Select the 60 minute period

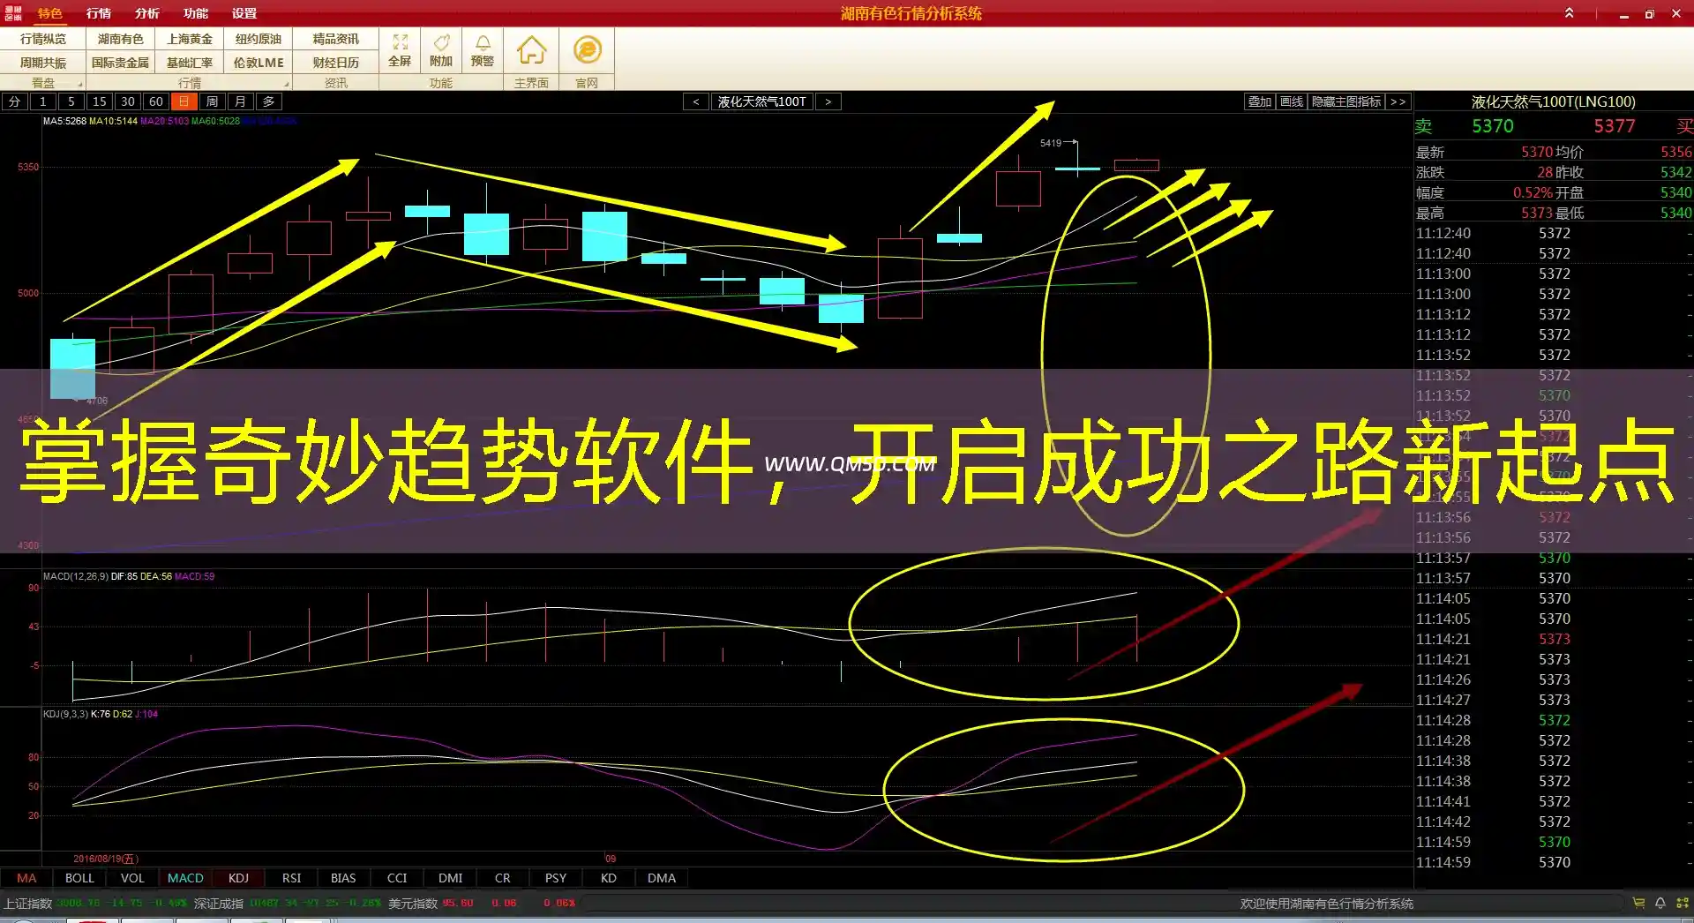click(x=155, y=101)
